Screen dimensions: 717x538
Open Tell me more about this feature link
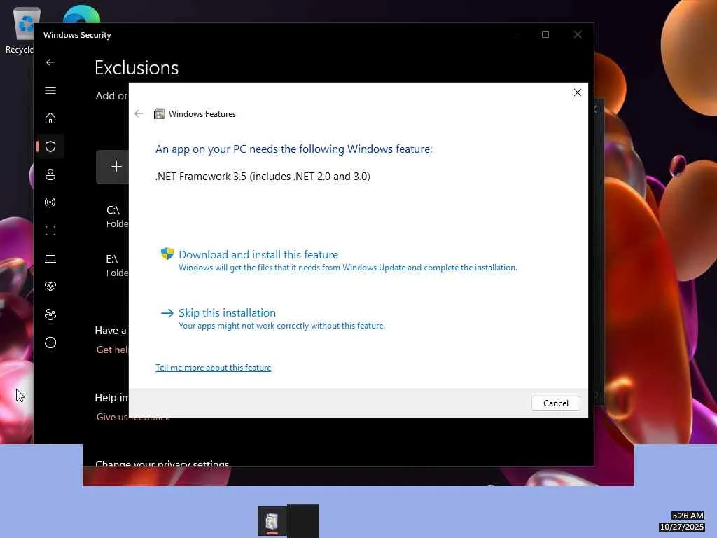click(213, 368)
